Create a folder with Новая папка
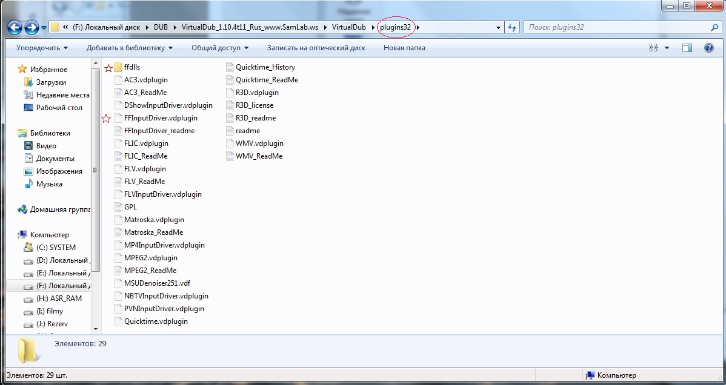 [x=404, y=48]
